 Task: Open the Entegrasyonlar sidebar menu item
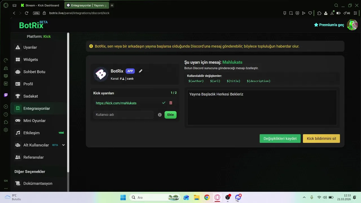(39, 108)
